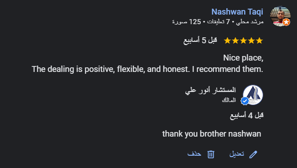
Task: Click owner name 'المستشار أنور علي'
Action: [x=210, y=90]
